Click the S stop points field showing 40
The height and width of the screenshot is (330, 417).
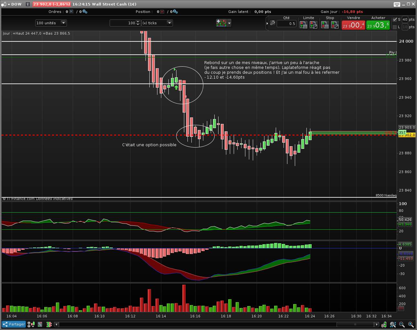(405, 19)
